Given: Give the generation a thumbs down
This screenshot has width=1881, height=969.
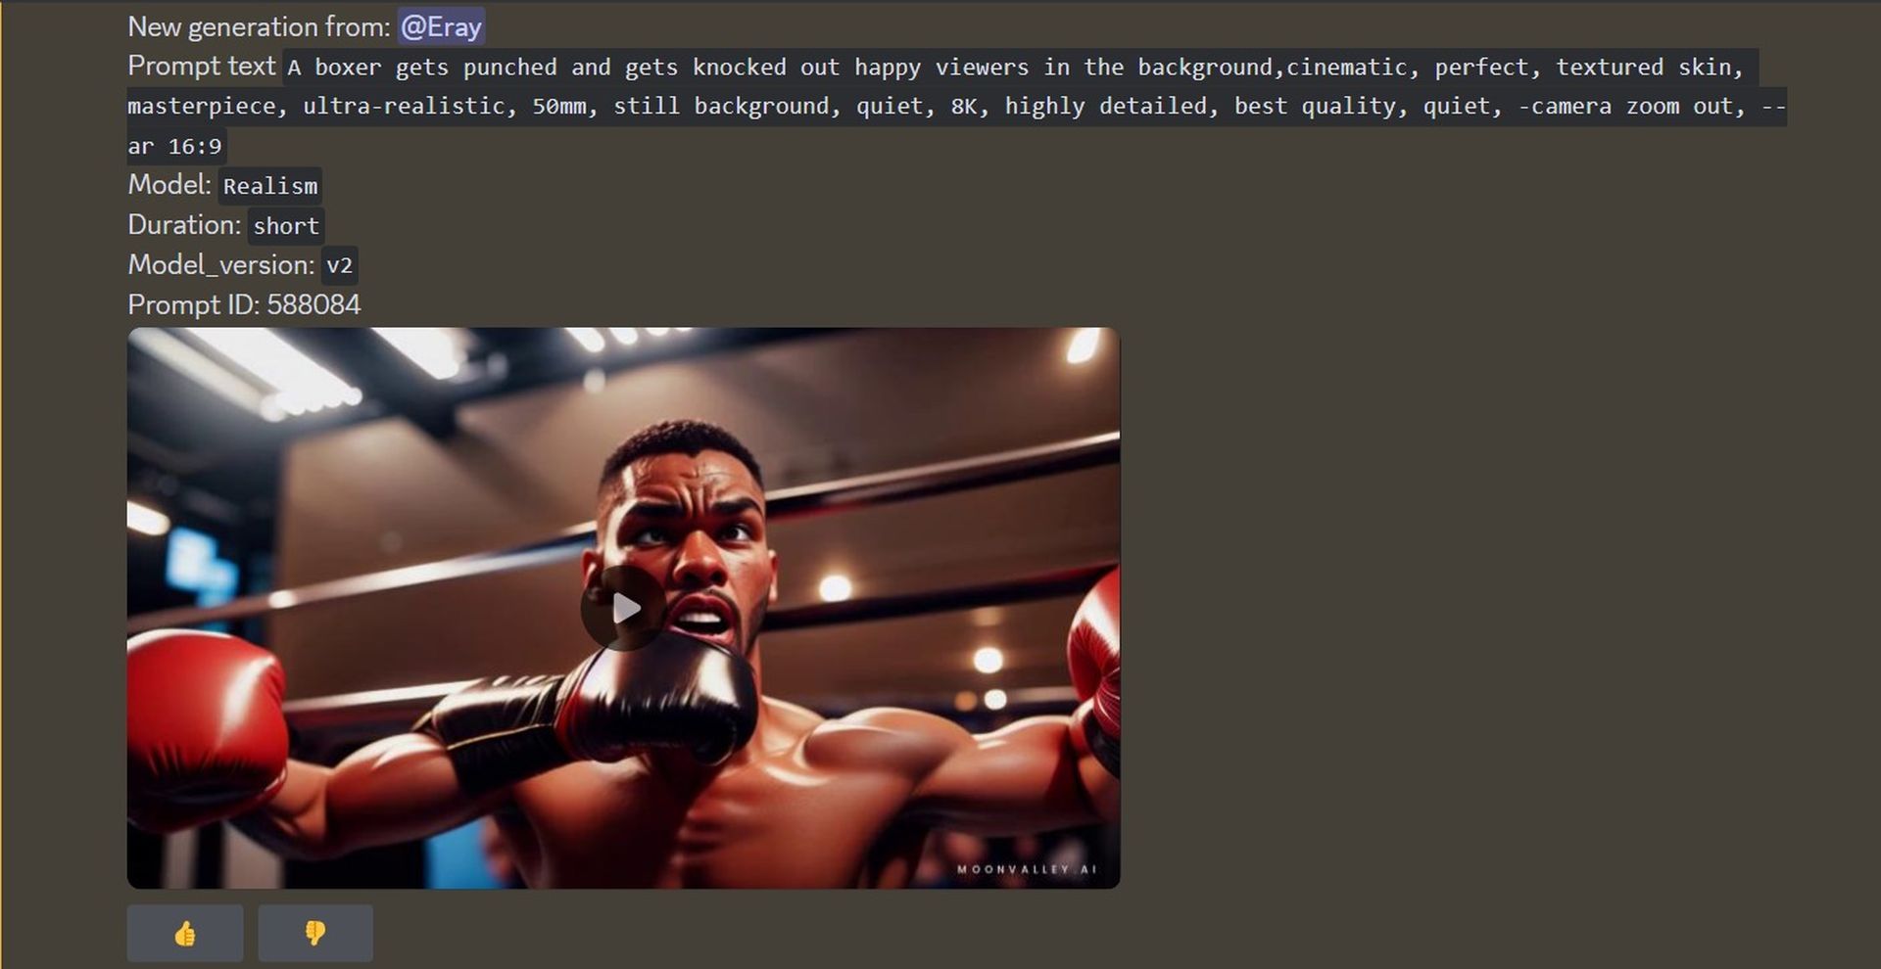Looking at the screenshot, I should [315, 933].
